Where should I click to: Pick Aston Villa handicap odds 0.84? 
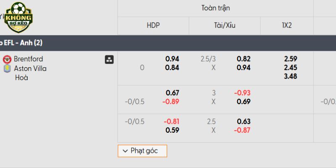pyautogui.click(x=172, y=68)
